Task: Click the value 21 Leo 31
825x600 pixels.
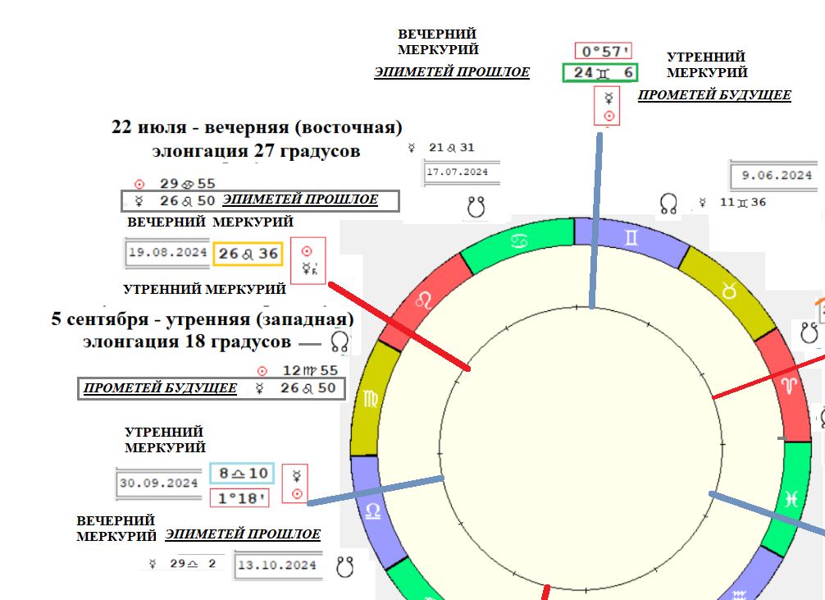Action: pos(452,148)
